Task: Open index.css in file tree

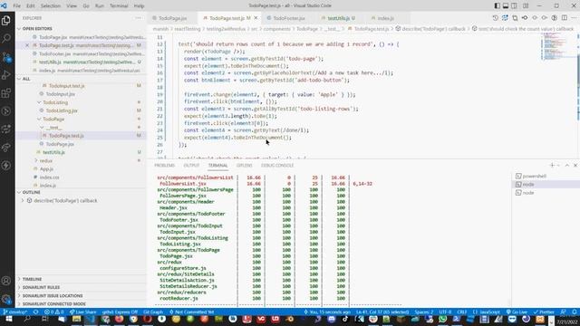Action: [49, 177]
